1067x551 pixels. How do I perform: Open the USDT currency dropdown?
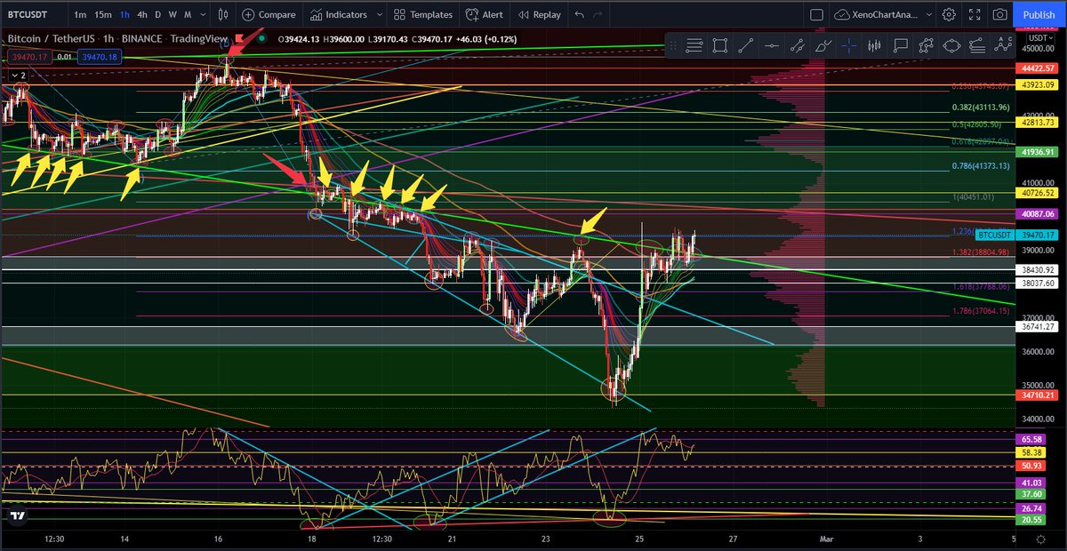(x=1039, y=38)
